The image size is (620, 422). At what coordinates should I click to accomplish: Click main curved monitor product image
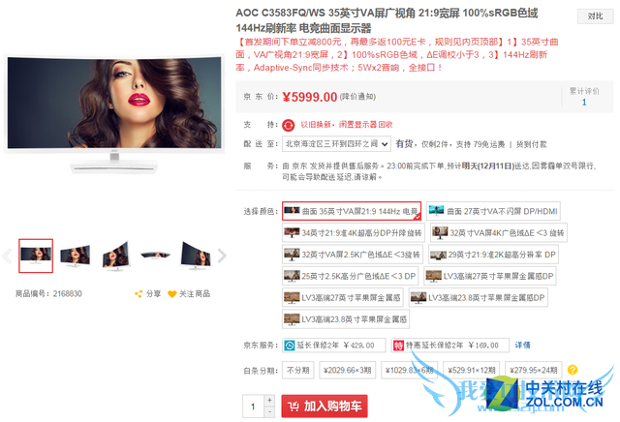[x=114, y=114]
